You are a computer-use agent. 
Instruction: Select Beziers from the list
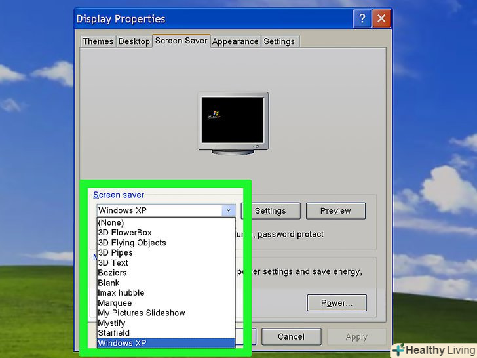[166, 273]
